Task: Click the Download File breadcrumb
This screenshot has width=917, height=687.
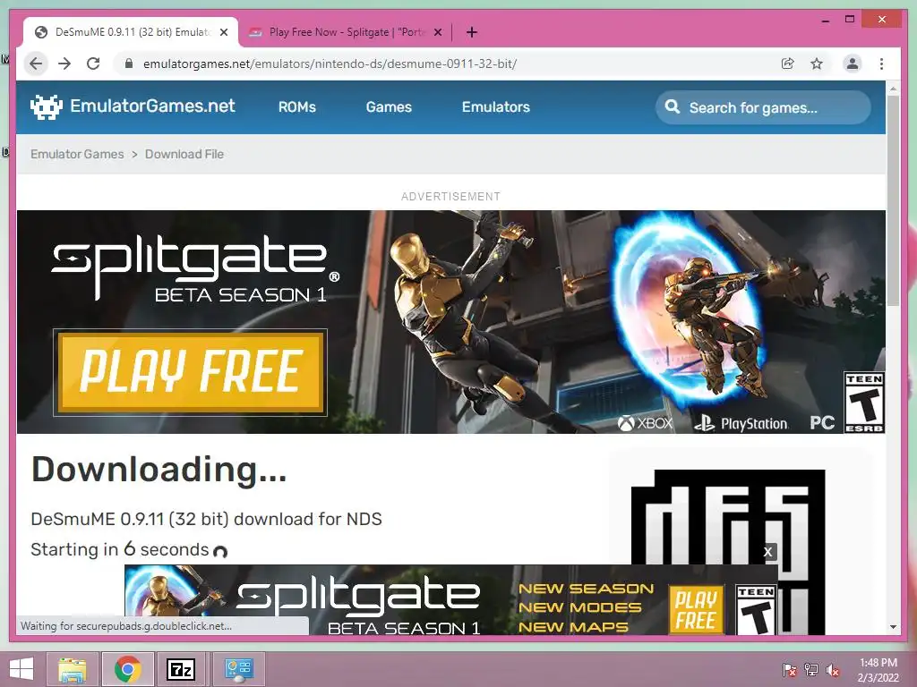Action: pyautogui.click(x=184, y=154)
